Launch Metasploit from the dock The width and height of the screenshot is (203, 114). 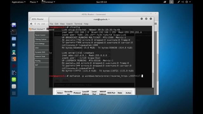click(x=14, y=45)
